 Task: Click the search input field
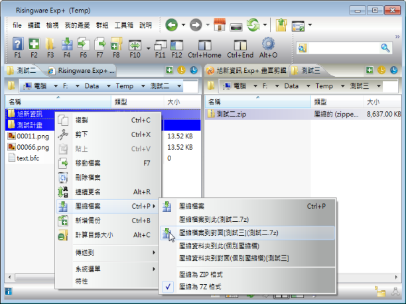pos(344,48)
